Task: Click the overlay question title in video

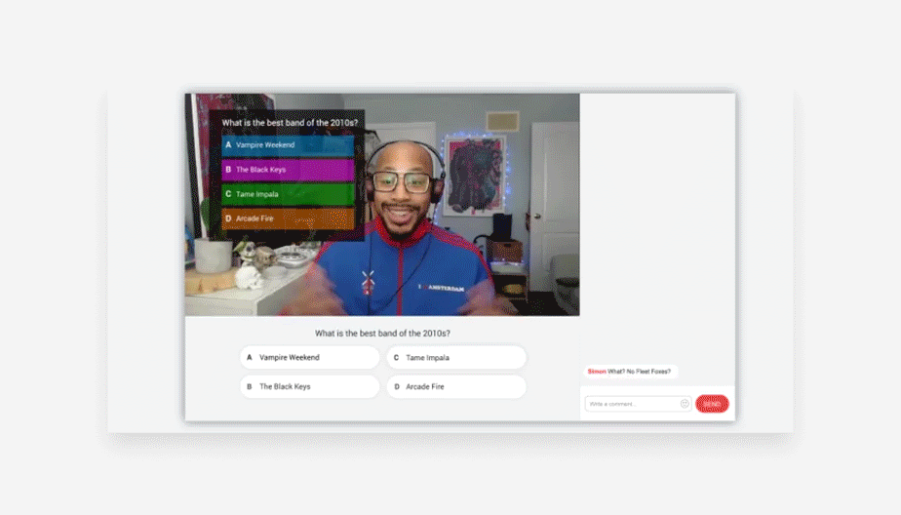Action: pos(290,123)
